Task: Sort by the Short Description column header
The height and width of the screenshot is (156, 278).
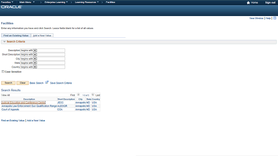Action: point(66,99)
